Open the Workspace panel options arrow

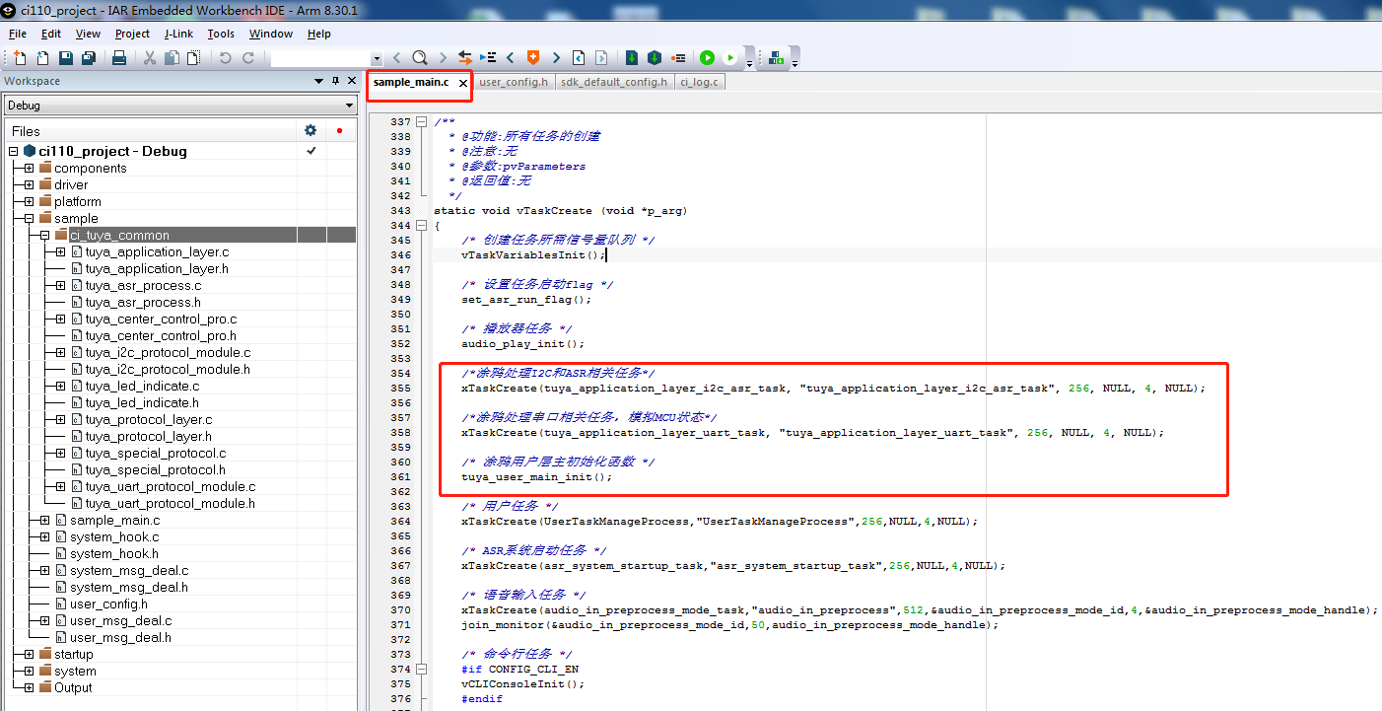click(x=318, y=81)
